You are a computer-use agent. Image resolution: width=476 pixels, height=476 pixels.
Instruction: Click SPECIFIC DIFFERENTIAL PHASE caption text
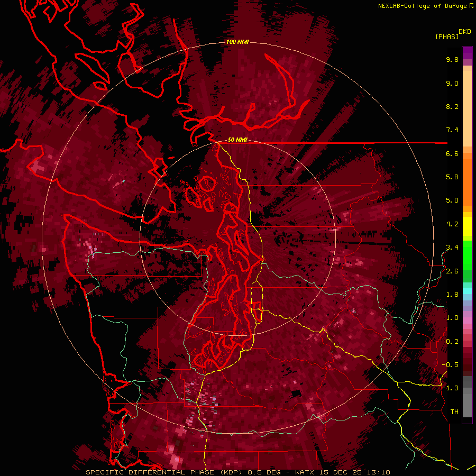[149, 472]
